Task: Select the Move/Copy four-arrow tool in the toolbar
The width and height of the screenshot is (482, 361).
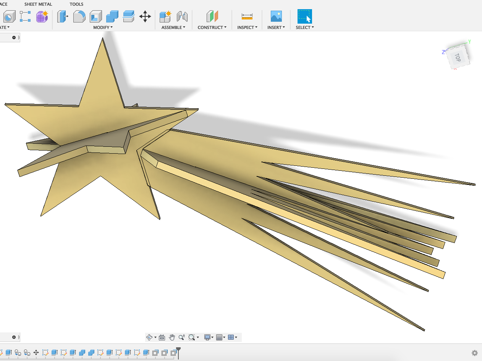Action: click(x=145, y=16)
